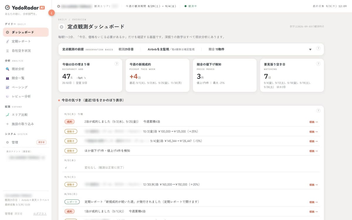
Task: Click the レビュー分析 speech bubble icon
Action: pyautogui.click(x=8, y=96)
